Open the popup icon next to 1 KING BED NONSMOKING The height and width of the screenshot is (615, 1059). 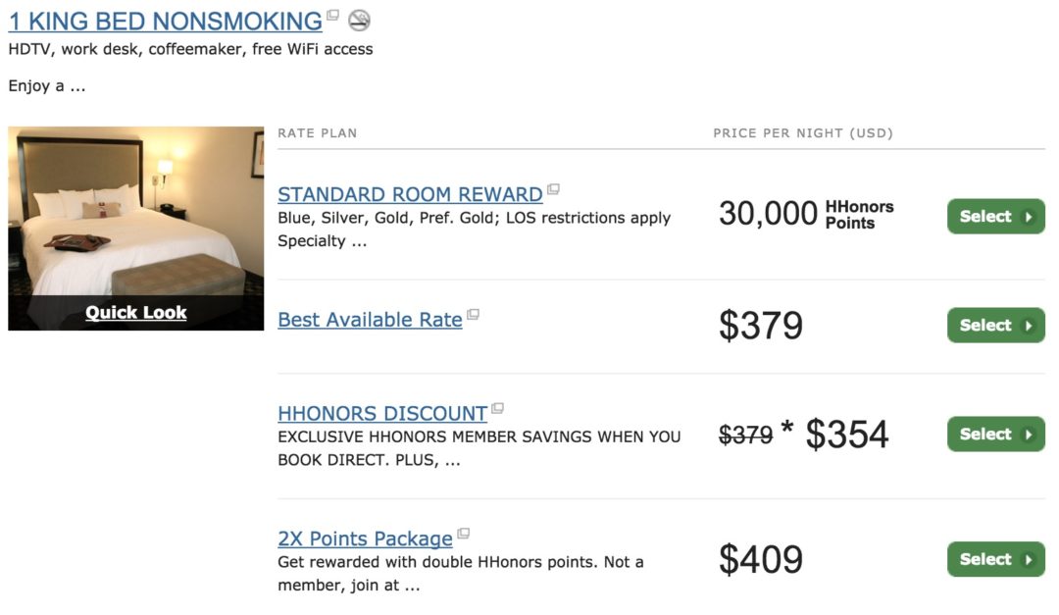[x=333, y=14]
